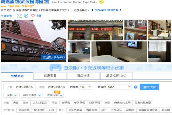Viewport: 172px width, 115px height.
Task: Click the blue question mark help icon
Action: coord(136,87)
